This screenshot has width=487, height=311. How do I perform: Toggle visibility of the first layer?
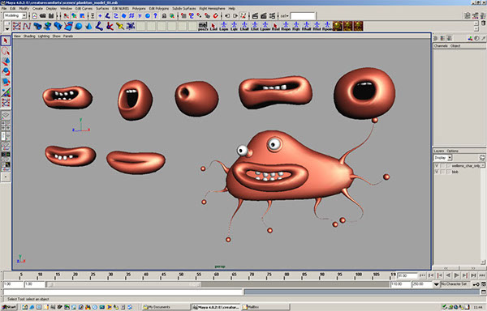(437, 166)
